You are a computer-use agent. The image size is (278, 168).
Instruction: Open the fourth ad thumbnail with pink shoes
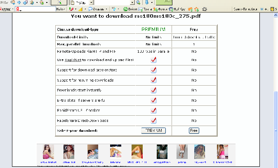(x=115, y=152)
